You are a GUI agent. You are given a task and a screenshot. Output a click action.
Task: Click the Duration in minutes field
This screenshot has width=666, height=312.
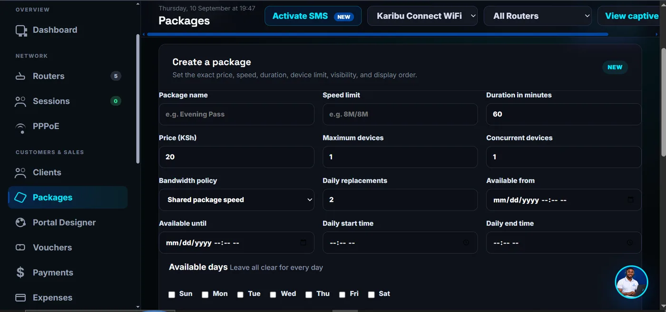pyautogui.click(x=564, y=114)
